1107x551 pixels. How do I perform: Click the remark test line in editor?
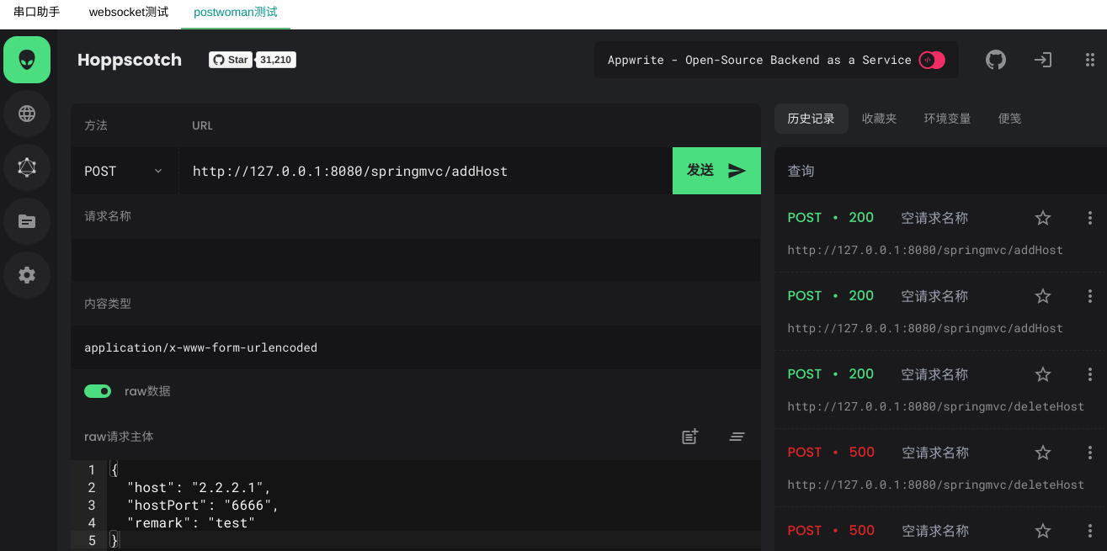pos(191,522)
